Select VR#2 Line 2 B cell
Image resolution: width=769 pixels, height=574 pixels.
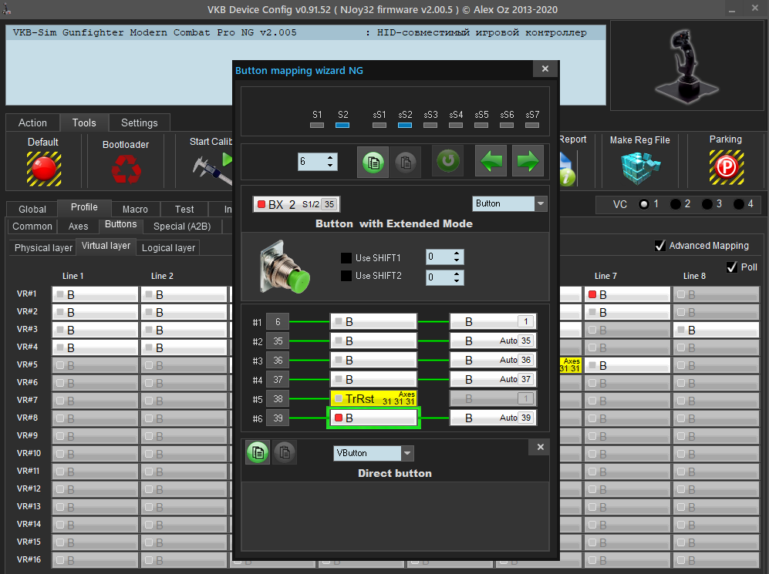click(x=184, y=313)
